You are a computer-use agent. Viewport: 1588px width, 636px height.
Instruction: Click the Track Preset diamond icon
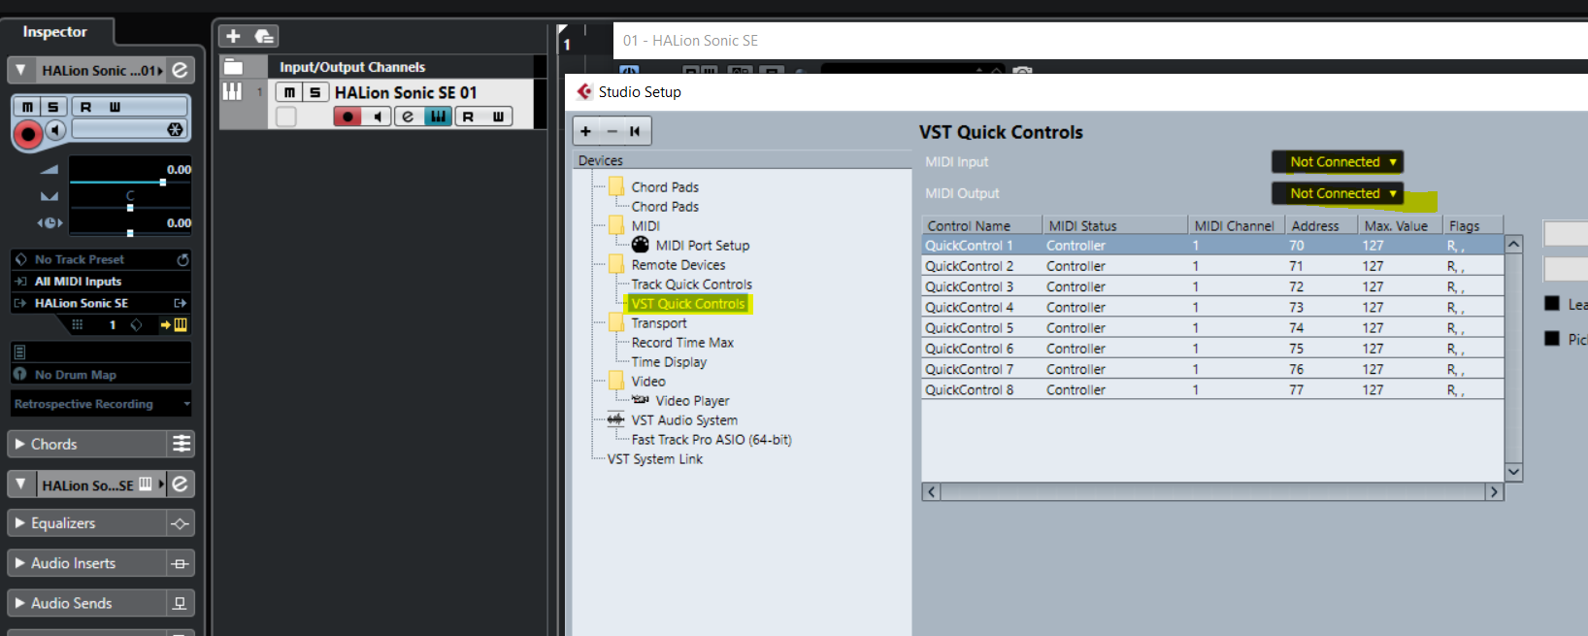[x=21, y=259]
